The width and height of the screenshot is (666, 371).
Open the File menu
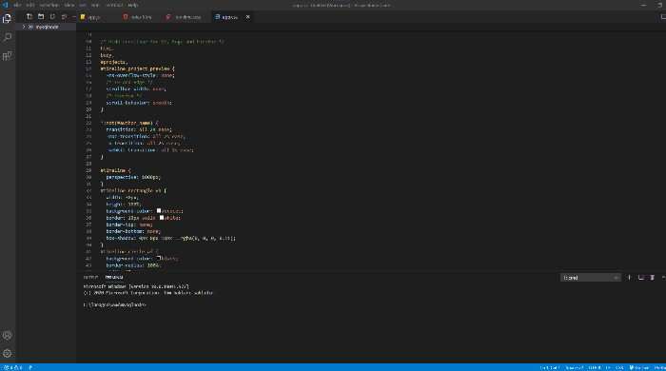[17, 5]
